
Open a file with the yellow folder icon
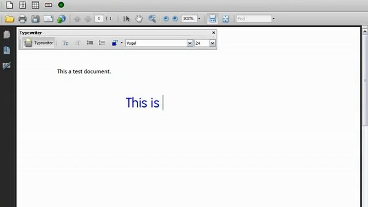[9, 19]
